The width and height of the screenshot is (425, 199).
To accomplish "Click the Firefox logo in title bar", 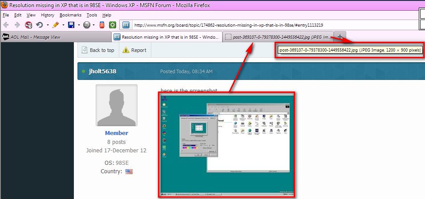I will click(x=4, y=5).
